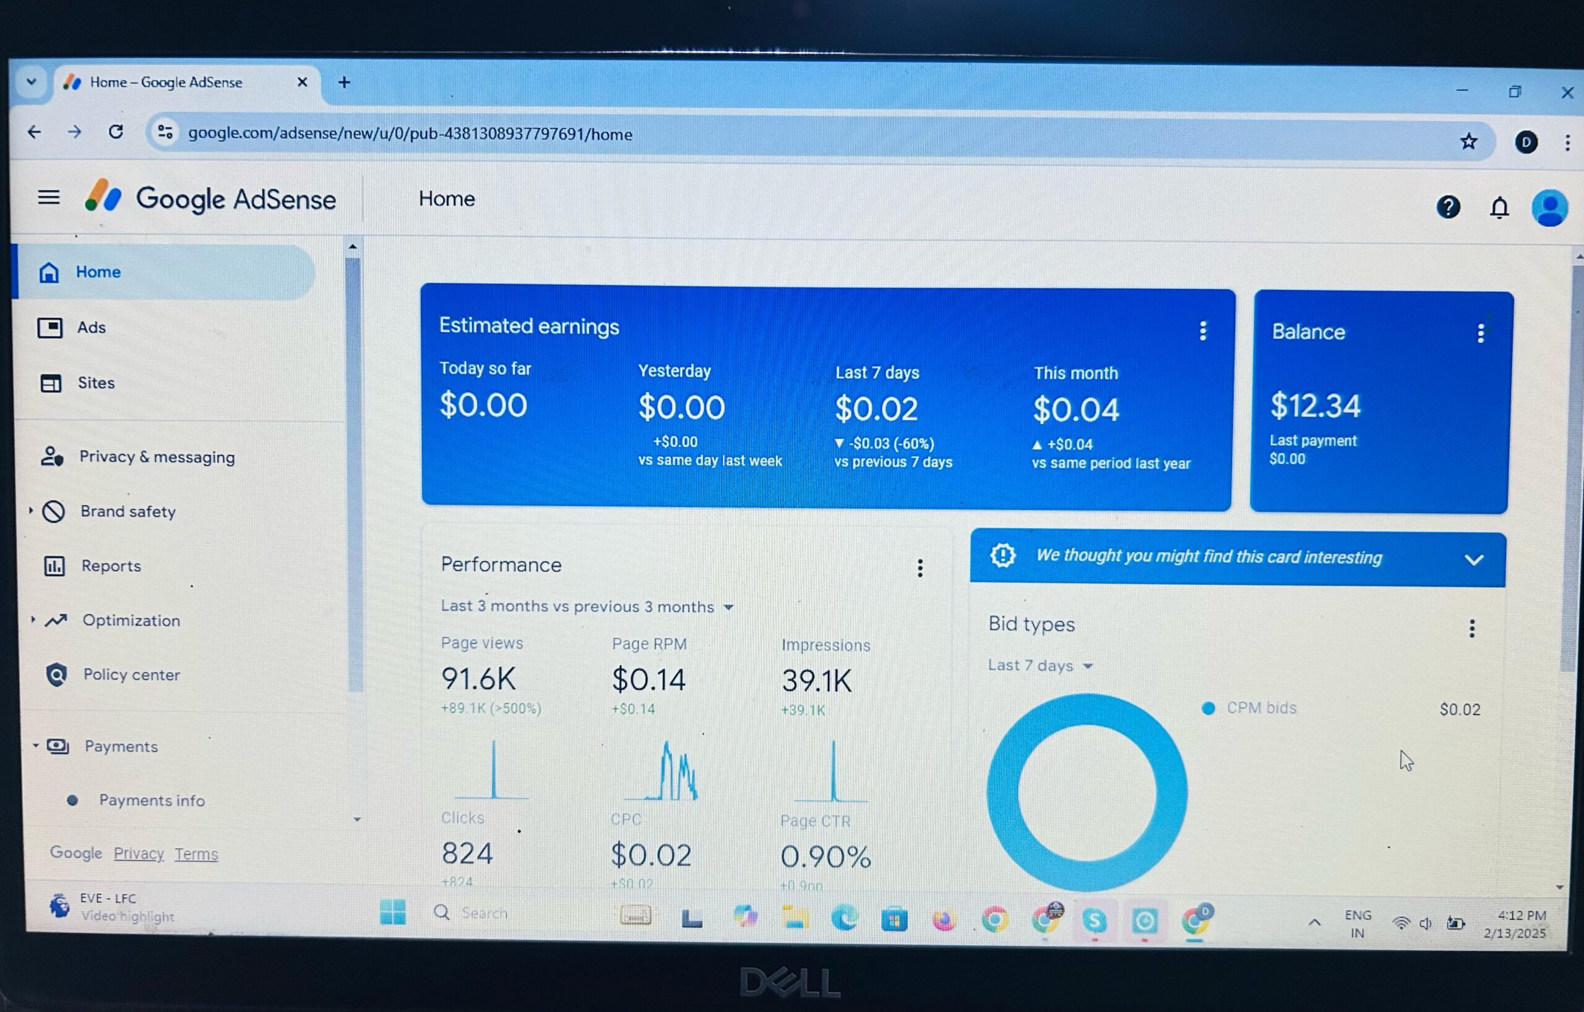Expand the Brand safety menu arrow

click(x=30, y=510)
